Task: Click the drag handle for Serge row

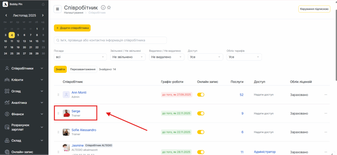Action: (58, 113)
